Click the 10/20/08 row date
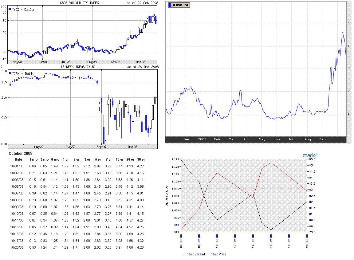 tap(17, 247)
